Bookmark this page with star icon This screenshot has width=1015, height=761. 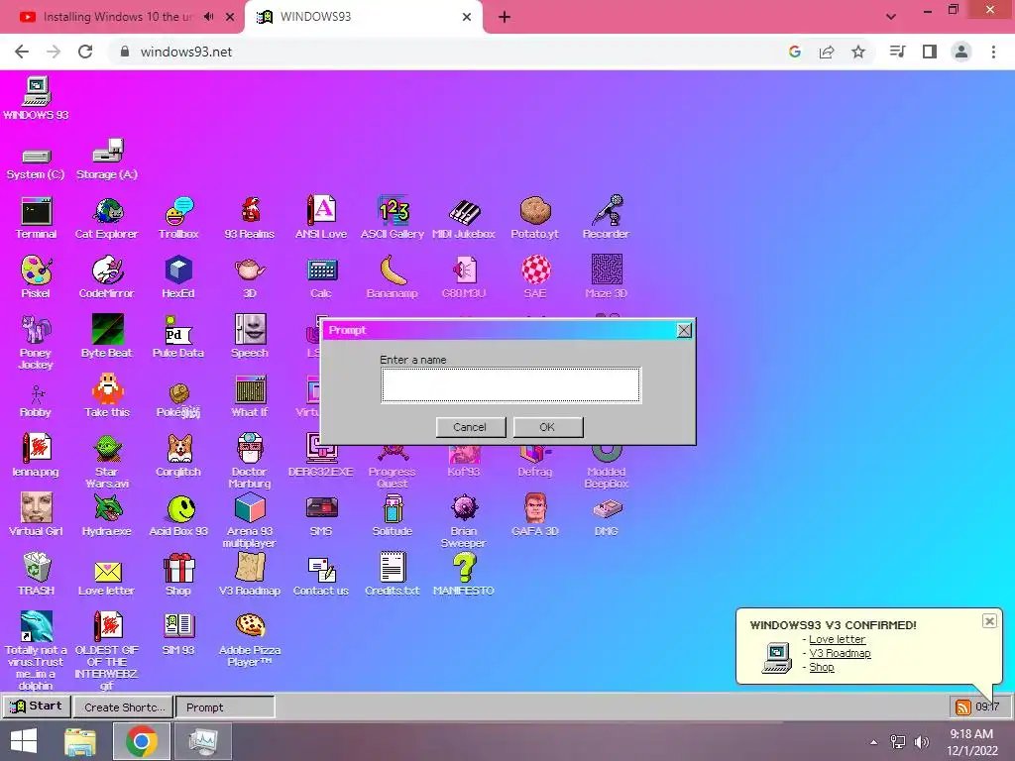coord(858,52)
